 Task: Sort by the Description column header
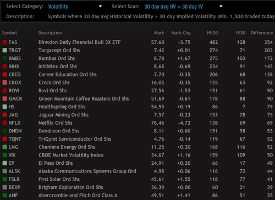(x=50, y=33)
